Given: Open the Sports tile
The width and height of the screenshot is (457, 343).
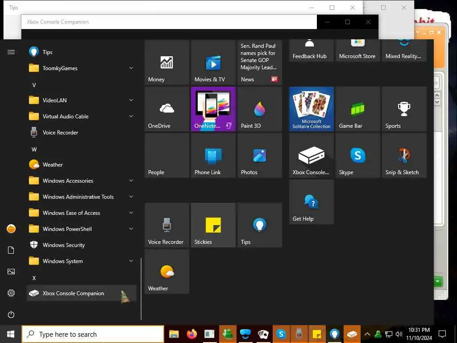Looking at the screenshot, I should pos(404,109).
